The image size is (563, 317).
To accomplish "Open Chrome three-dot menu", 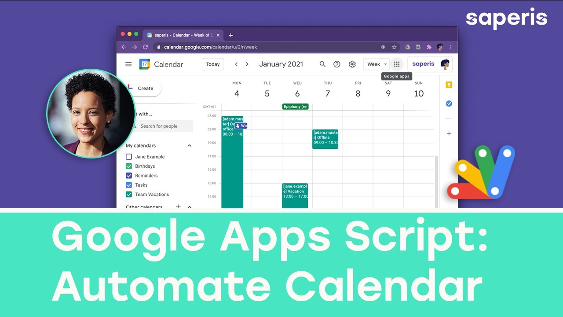I will pyautogui.click(x=451, y=47).
